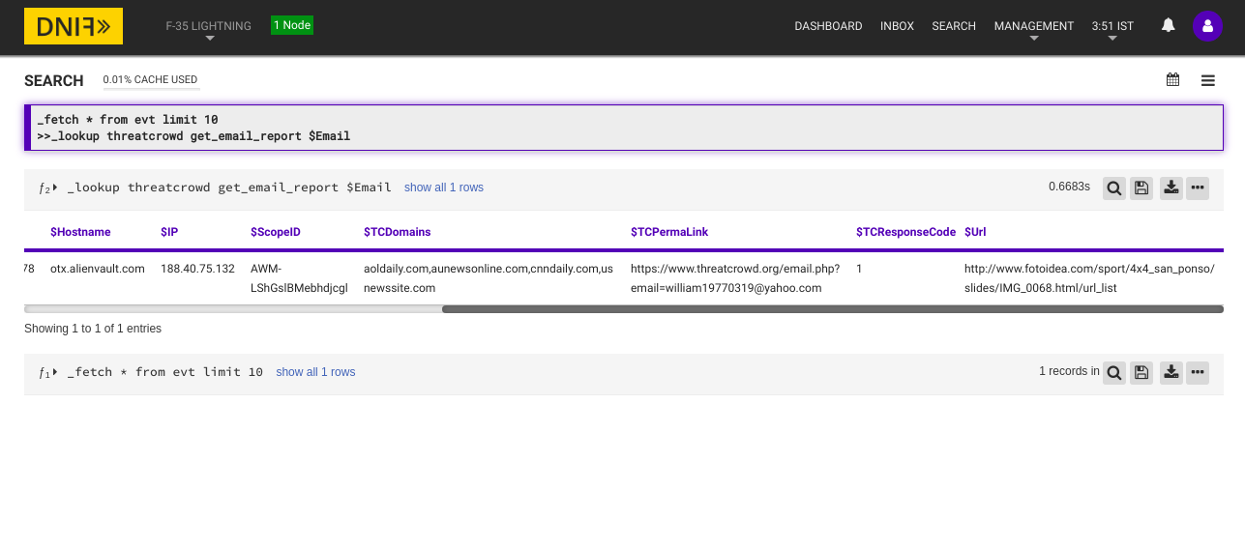Open the INBOX menu item

[x=897, y=26]
